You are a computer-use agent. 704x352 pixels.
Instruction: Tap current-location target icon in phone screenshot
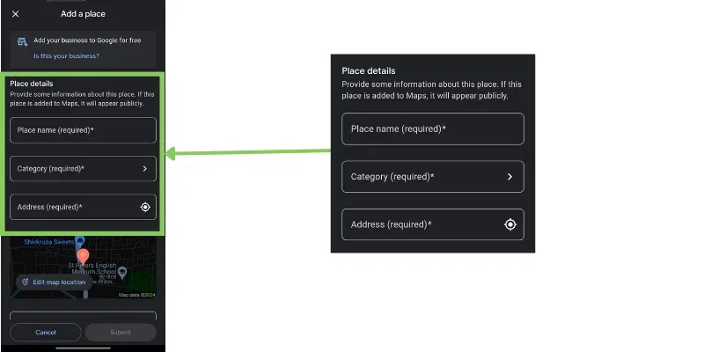[145, 207]
